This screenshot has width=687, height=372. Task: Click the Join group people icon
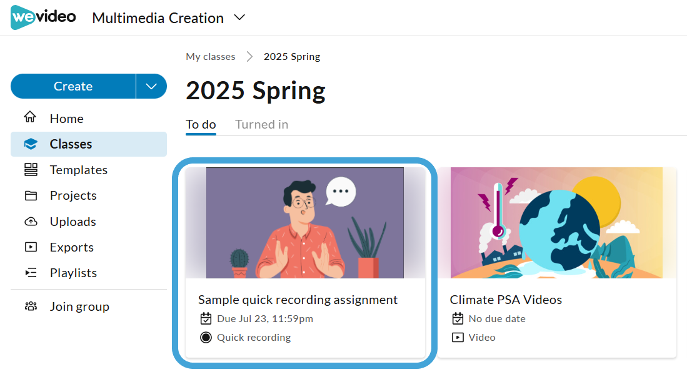click(31, 306)
